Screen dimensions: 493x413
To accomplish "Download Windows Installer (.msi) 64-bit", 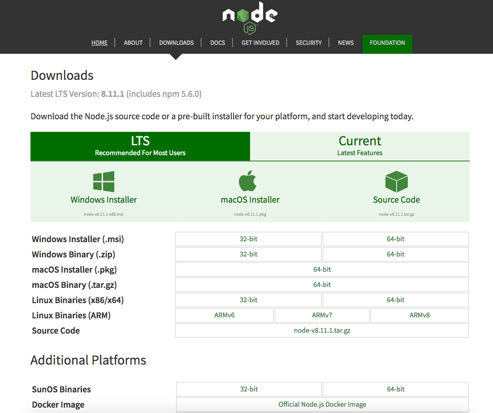I will click(x=396, y=239).
